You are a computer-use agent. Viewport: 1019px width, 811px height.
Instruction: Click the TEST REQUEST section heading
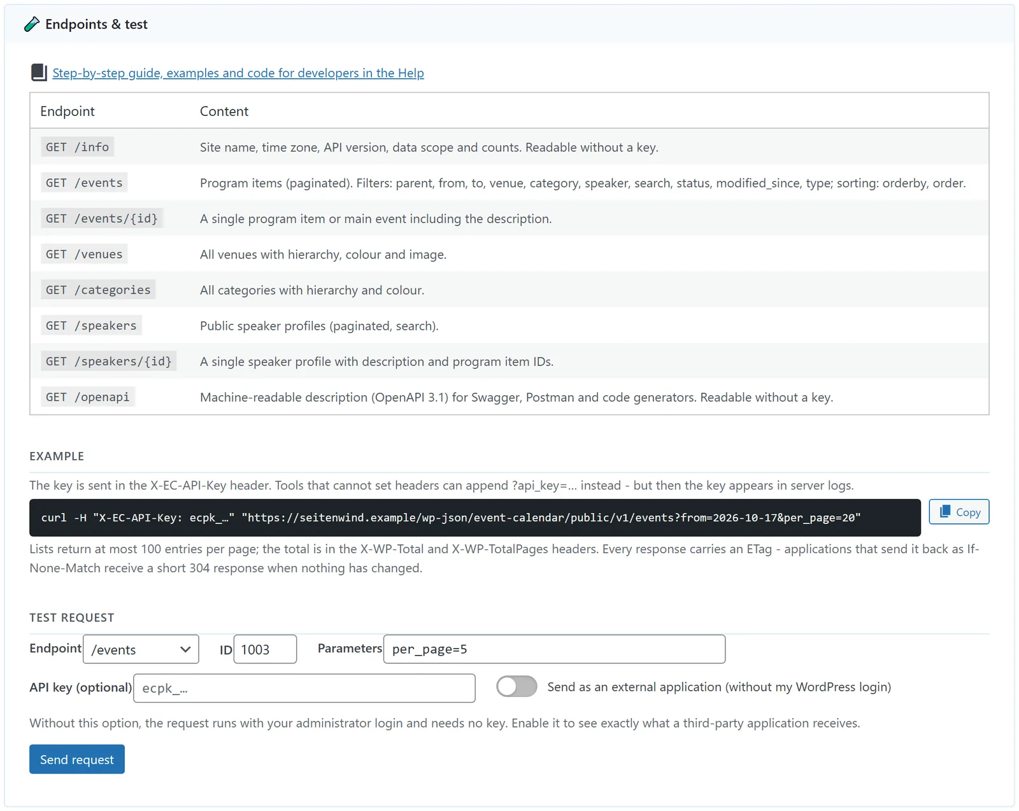pos(72,617)
